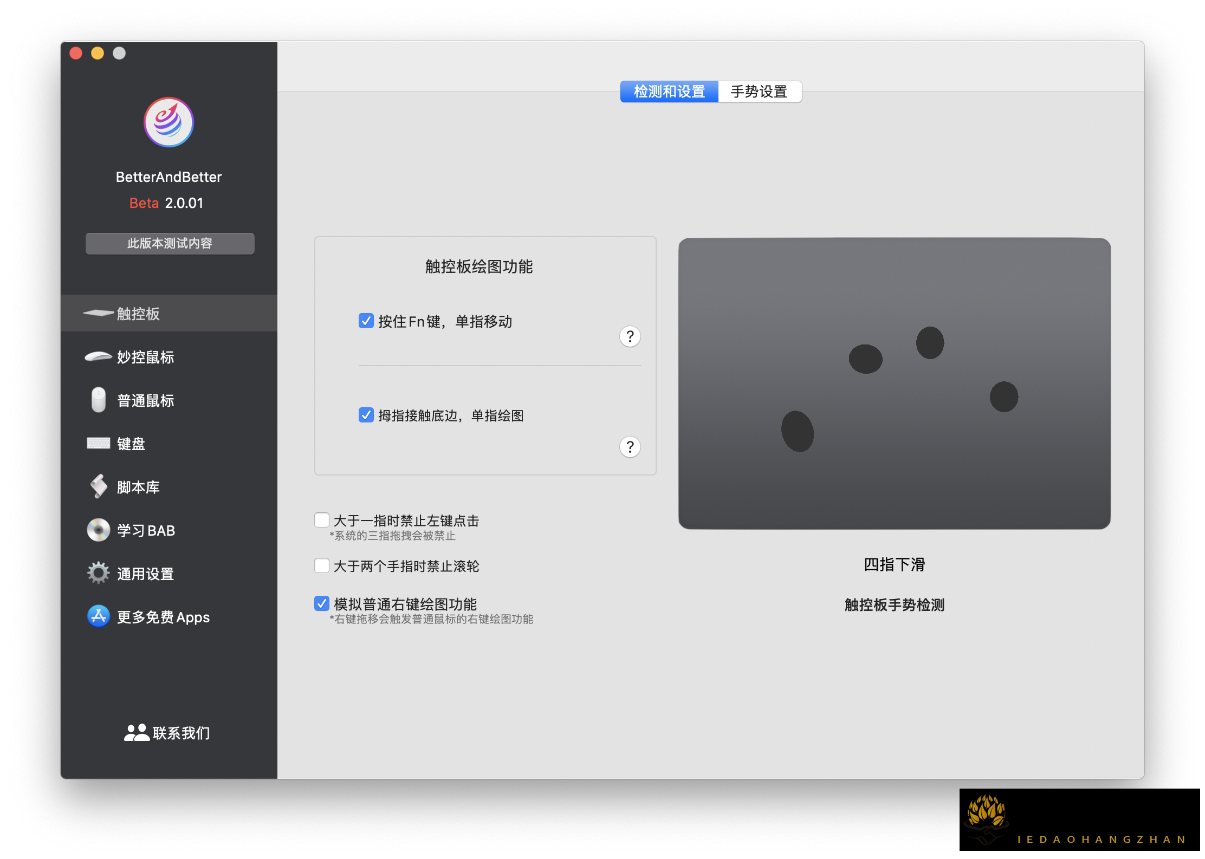The width and height of the screenshot is (1205, 859).
Task: Minimize the window with yellow button
Action: [98, 53]
